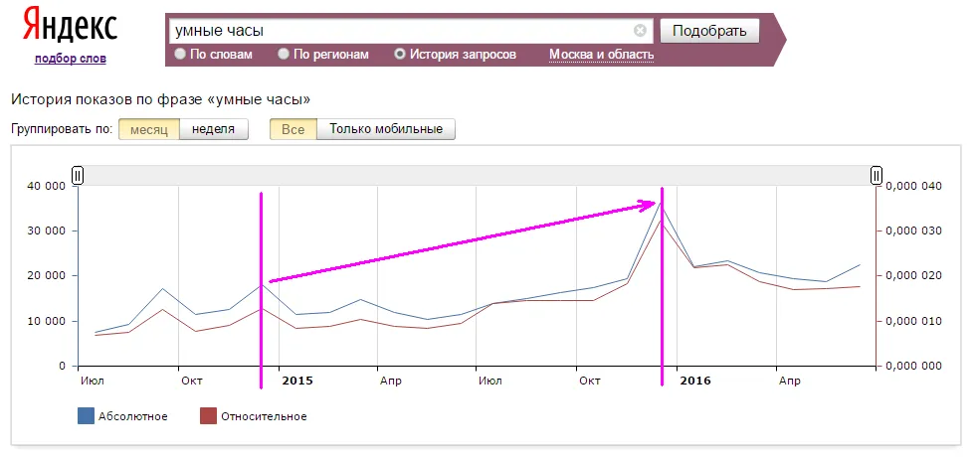Screen dimensions: 974x461
Task: Show 'Все' devices data
Action: click(293, 129)
